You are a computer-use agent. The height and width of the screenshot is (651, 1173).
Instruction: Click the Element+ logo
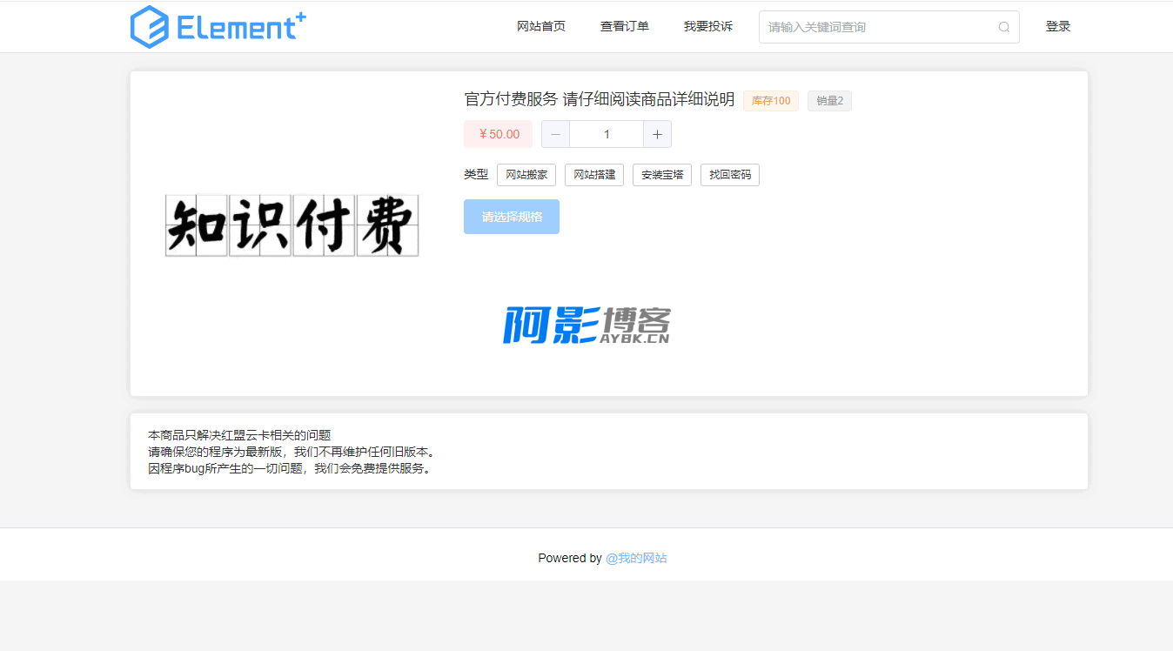pos(218,27)
